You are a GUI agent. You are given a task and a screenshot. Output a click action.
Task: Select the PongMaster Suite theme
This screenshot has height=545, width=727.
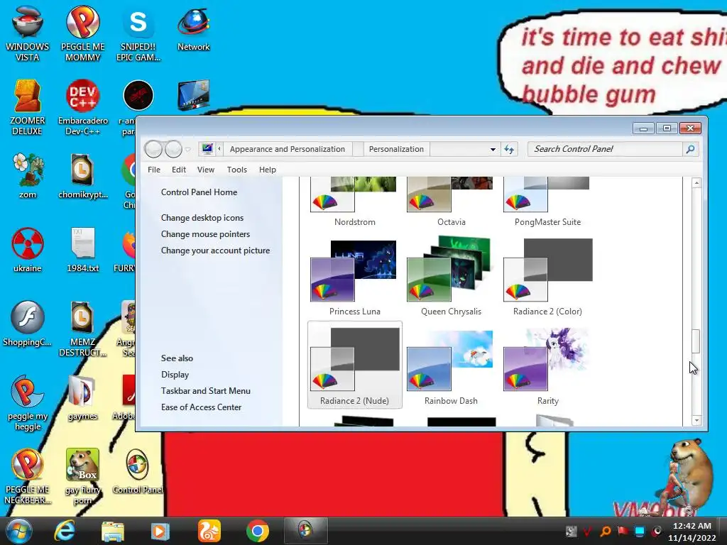pos(547,202)
